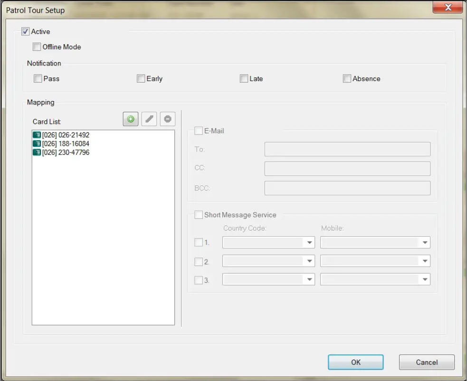Check the Late notification option

[x=244, y=79]
